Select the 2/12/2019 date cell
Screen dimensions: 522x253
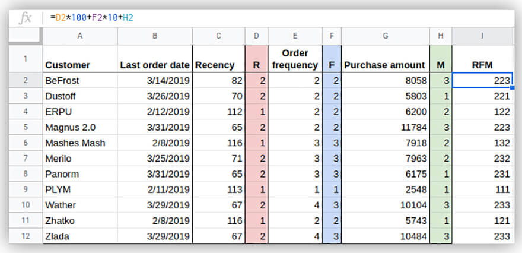(155, 111)
